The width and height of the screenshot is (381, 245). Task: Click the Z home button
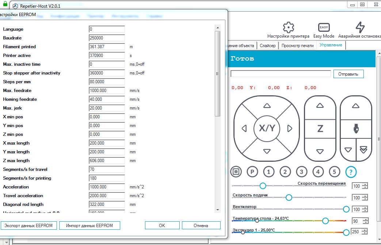click(320, 129)
